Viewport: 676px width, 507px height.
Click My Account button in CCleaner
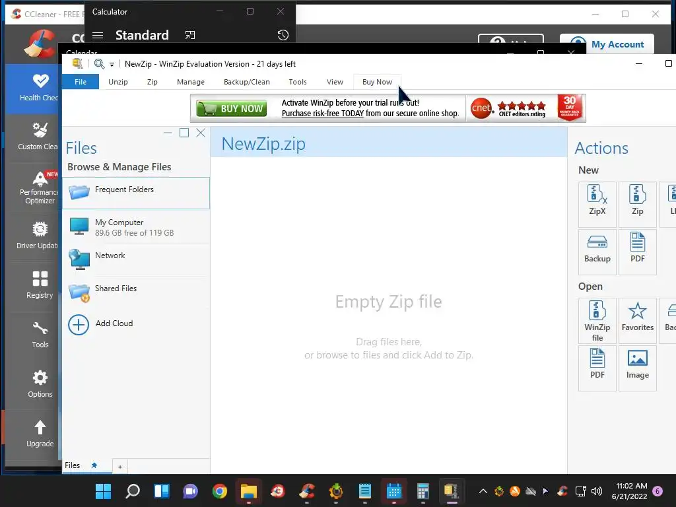click(x=607, y=44)
